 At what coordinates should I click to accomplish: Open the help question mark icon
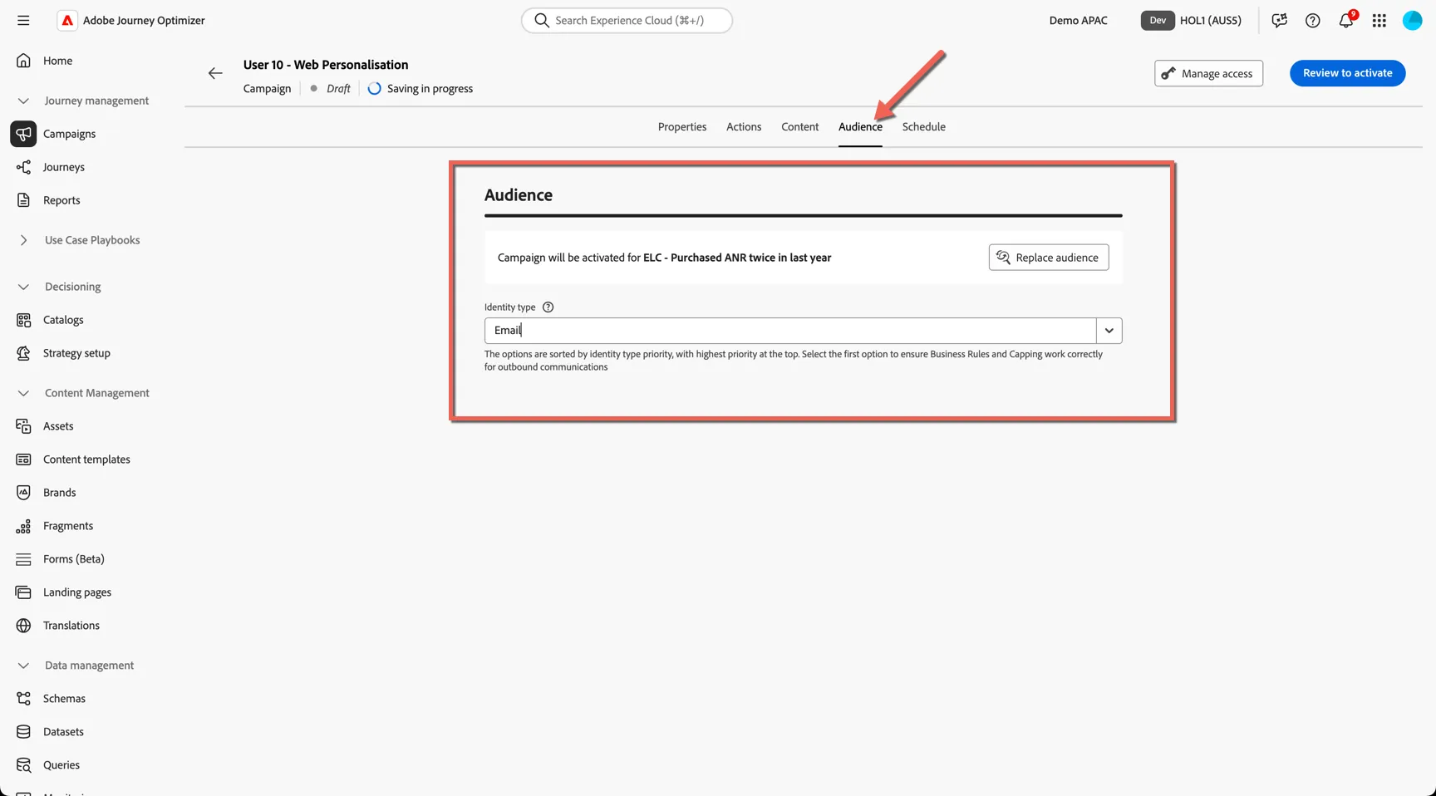[x=1312, y=20]
